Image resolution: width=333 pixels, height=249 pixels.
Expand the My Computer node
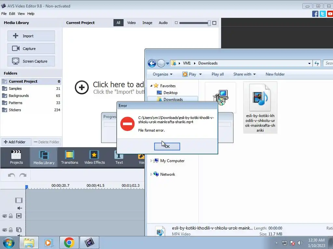(151, 161)
